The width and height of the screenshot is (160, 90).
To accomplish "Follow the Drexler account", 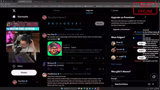I will pyautogui.click(x=141, y=50).
